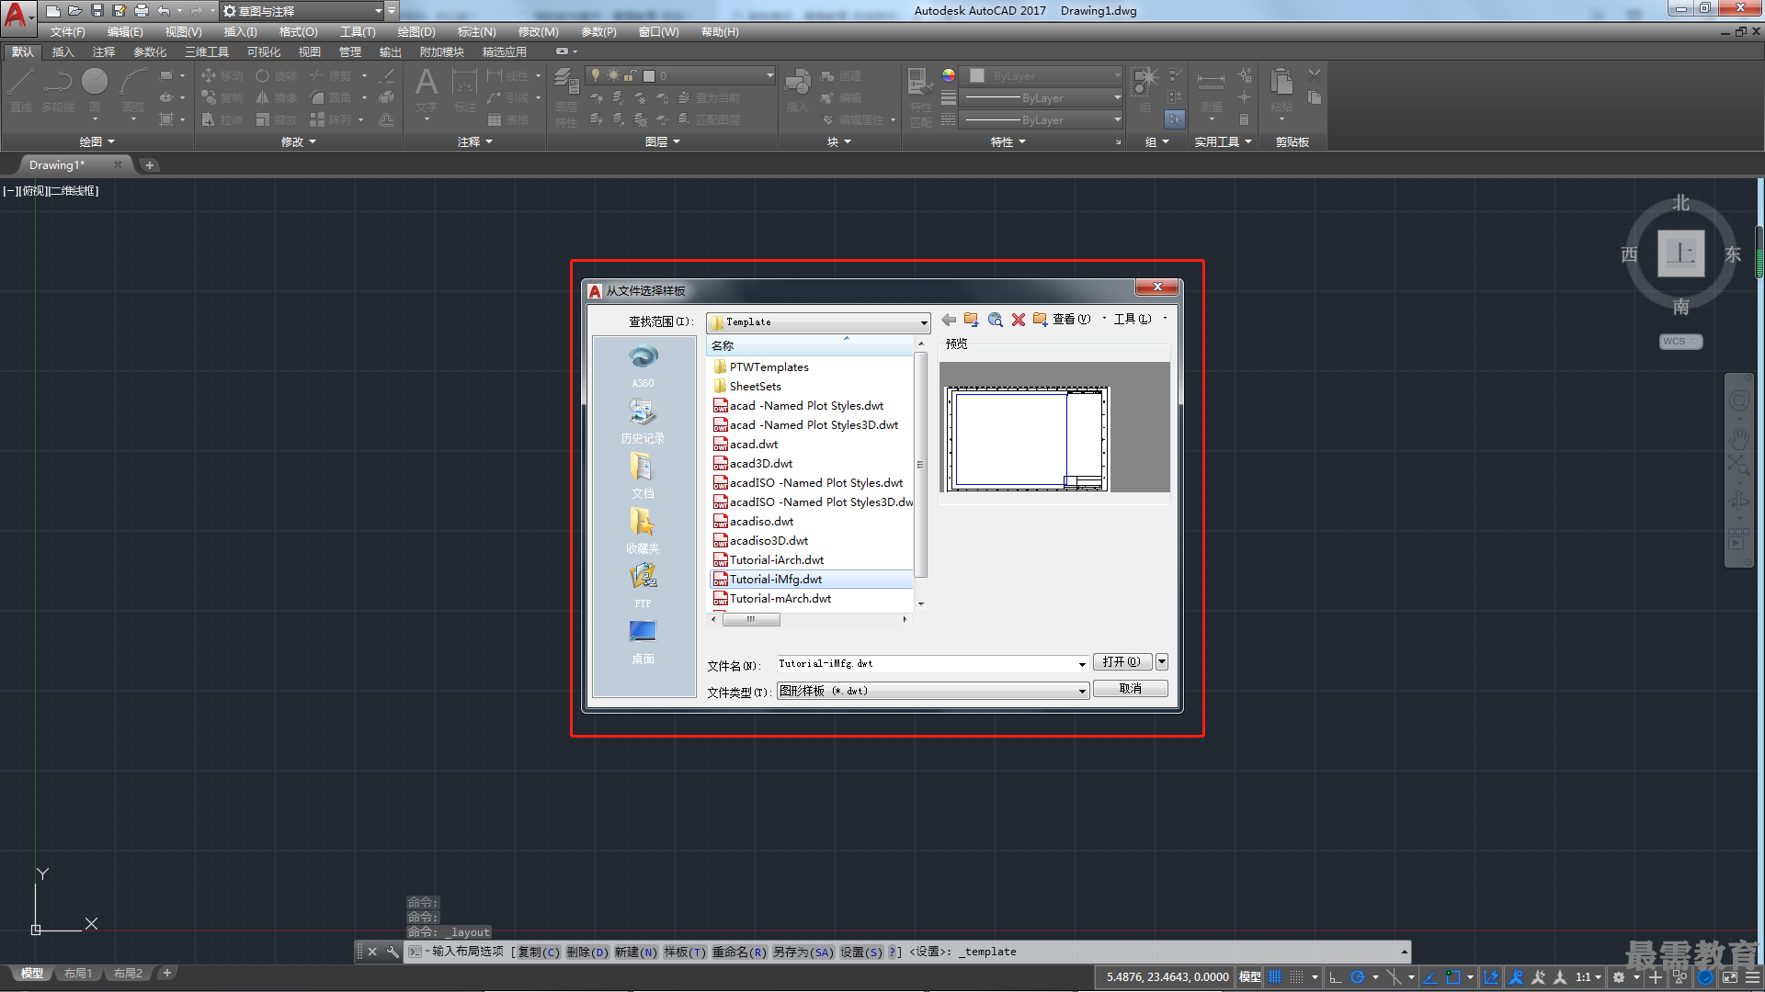Click the wrench customize icon on command line
This screenshot has width=1765, height=992.
click(393, 952)
